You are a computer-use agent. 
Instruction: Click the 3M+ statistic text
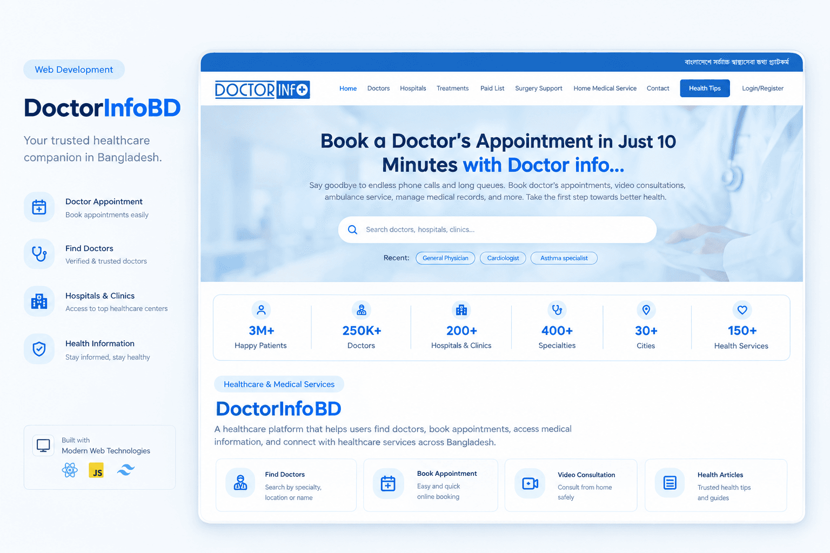[262, 331]
